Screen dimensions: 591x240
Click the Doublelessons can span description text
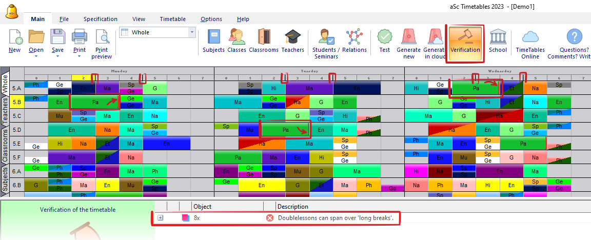pos(336,218)
